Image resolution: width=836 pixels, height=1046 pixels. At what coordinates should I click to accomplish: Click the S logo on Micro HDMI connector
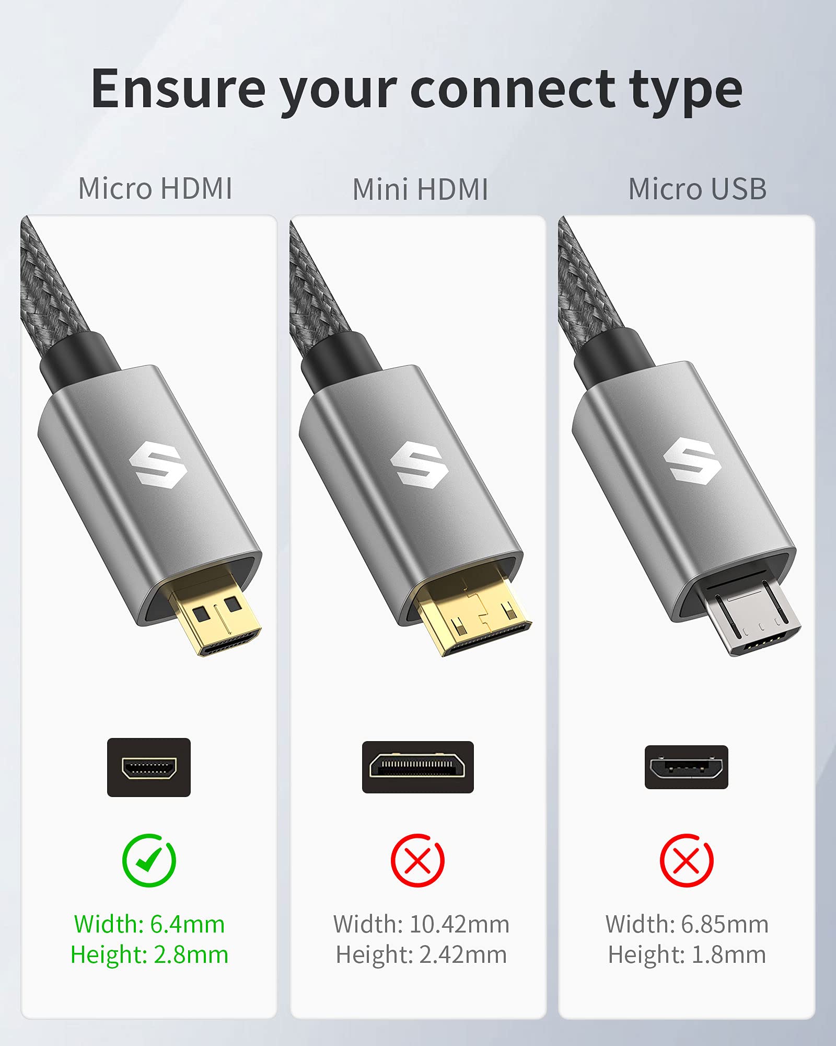point(158,465)
